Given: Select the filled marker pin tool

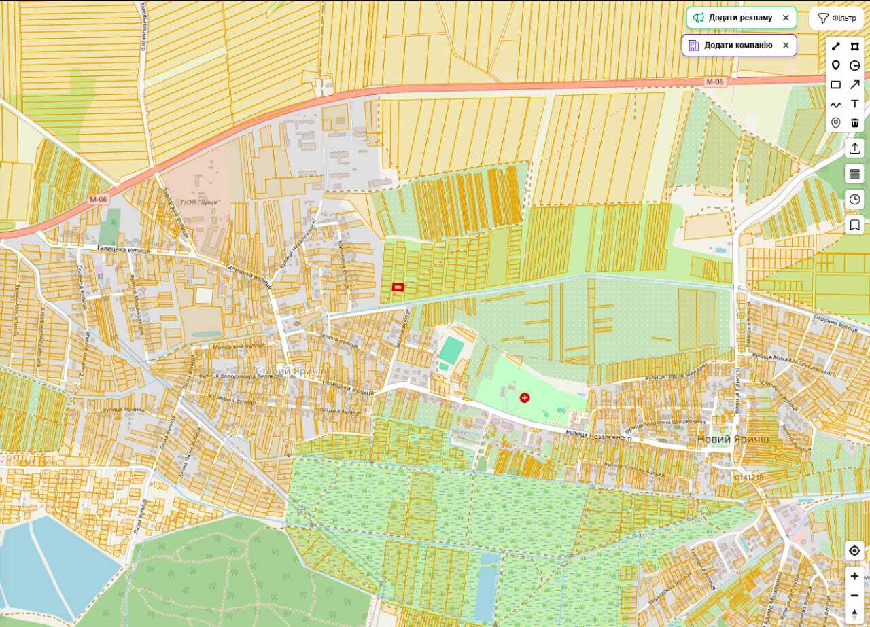Looking at the screenshot, I should [x=836, y=66].
